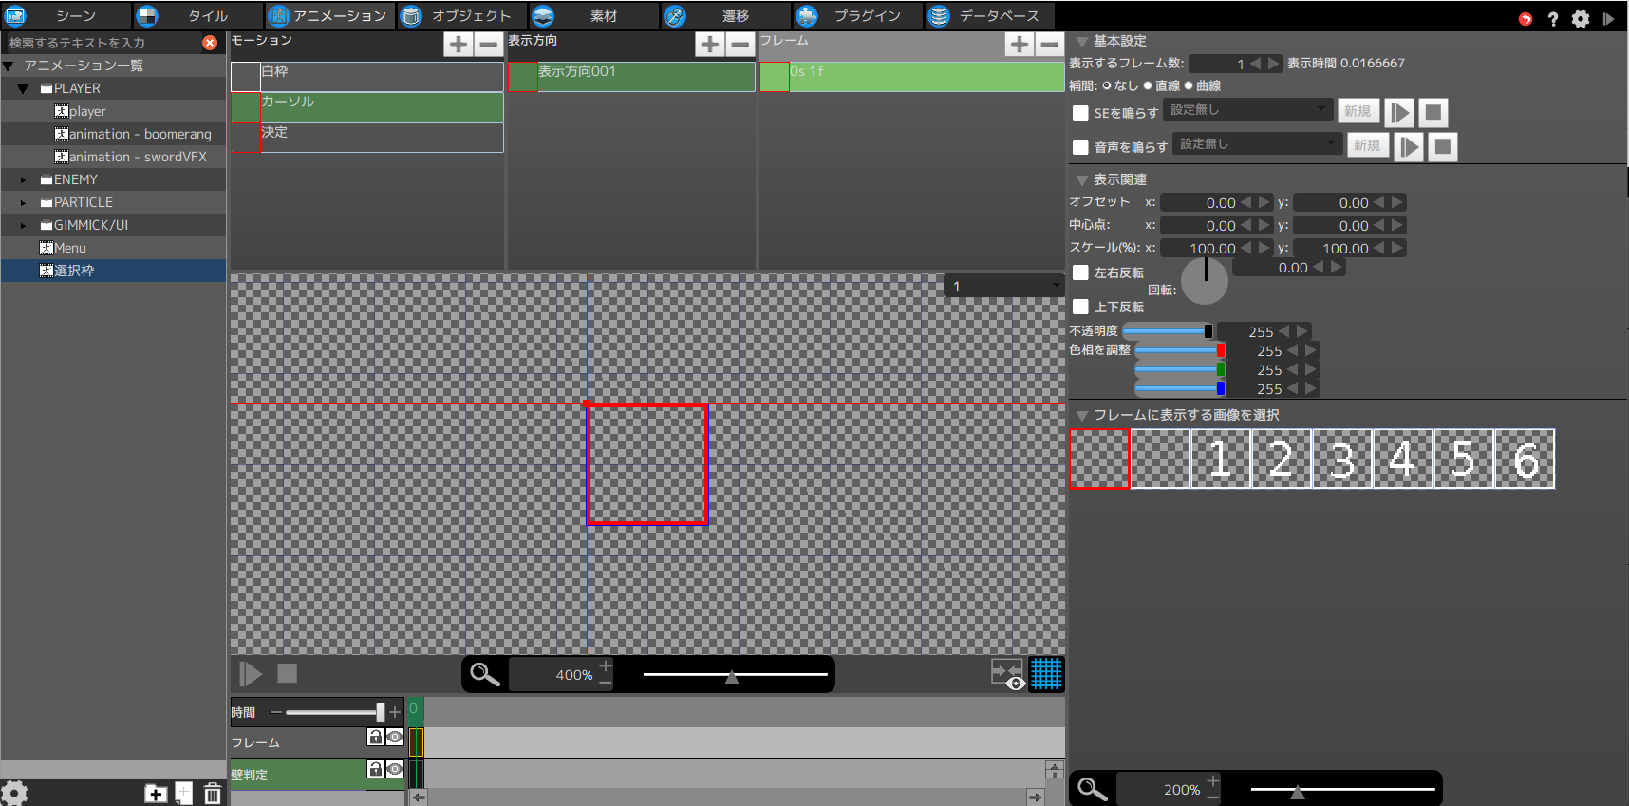1629x806 pixels.
Task: Remove selected motion with minus button
Action: (488, 44)
